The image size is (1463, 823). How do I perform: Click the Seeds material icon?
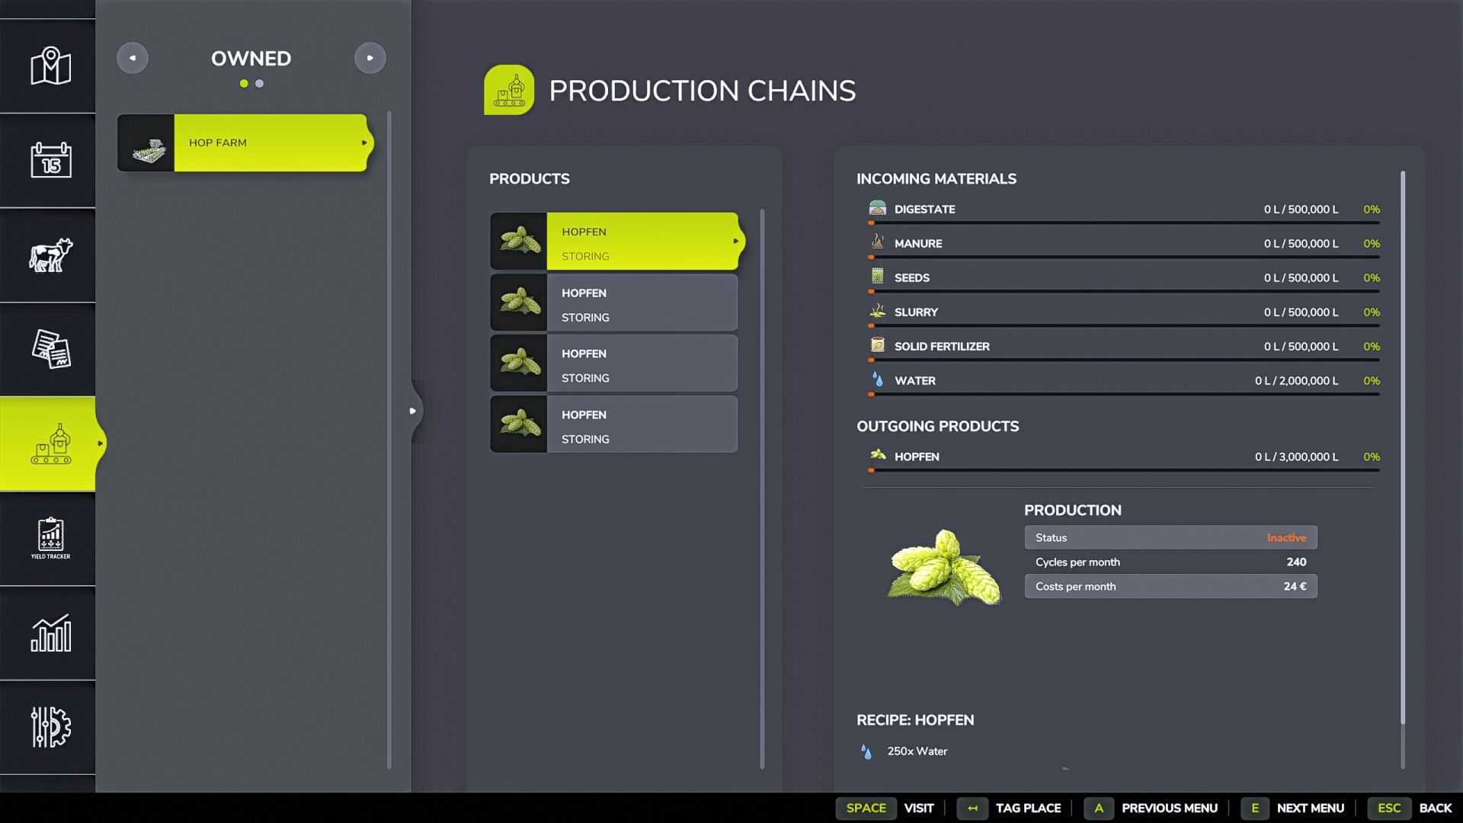(878, 277)
